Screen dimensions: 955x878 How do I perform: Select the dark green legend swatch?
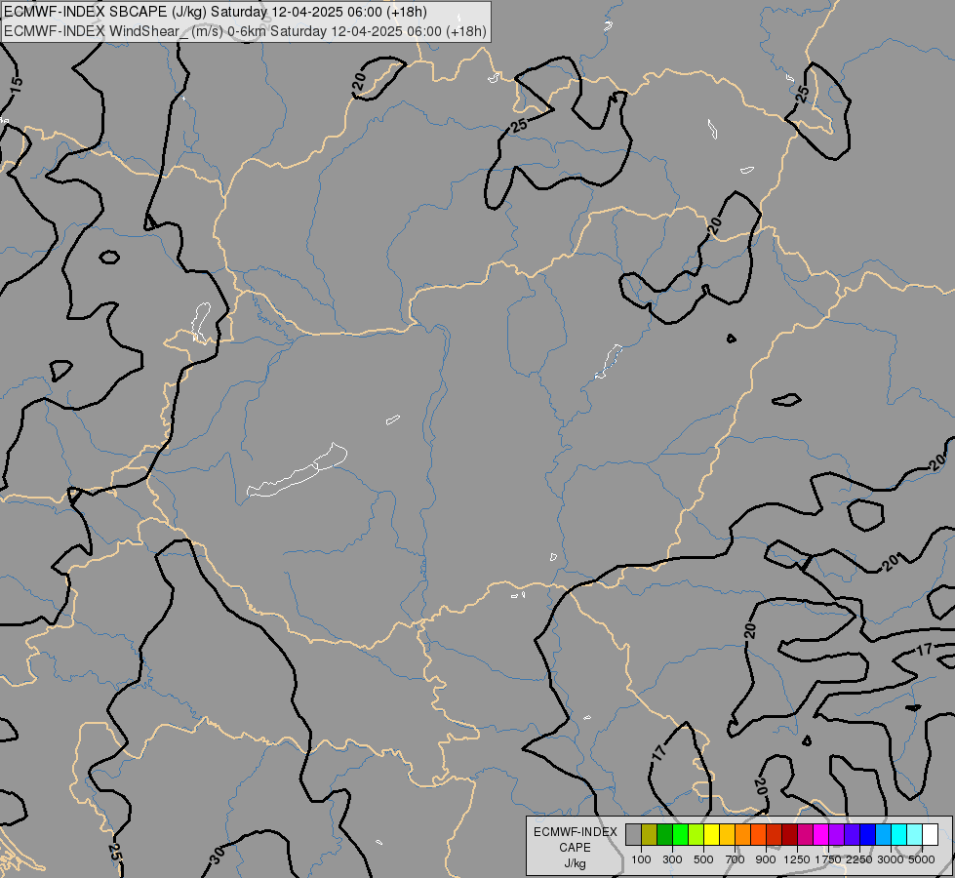(x=664, y=835)
